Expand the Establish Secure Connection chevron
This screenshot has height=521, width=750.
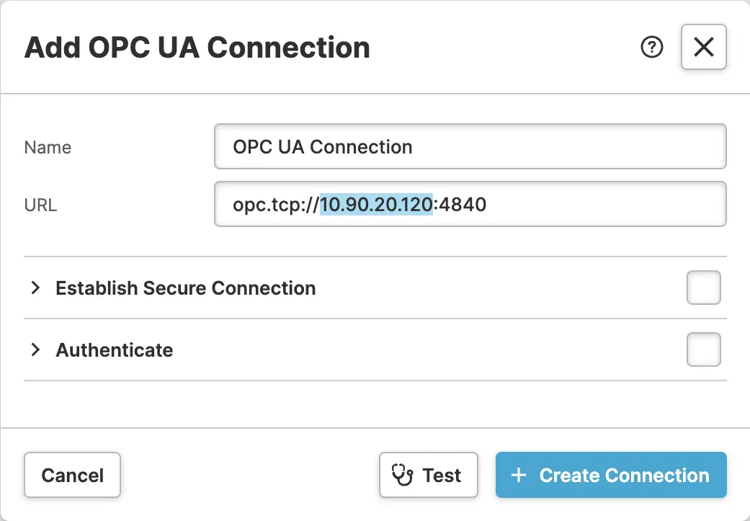tap(35, 288)
